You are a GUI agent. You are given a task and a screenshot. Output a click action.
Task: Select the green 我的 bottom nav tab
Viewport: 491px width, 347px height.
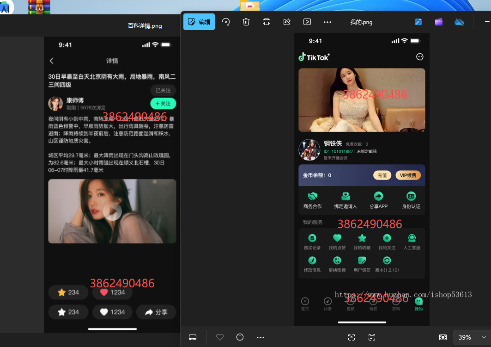418,304
